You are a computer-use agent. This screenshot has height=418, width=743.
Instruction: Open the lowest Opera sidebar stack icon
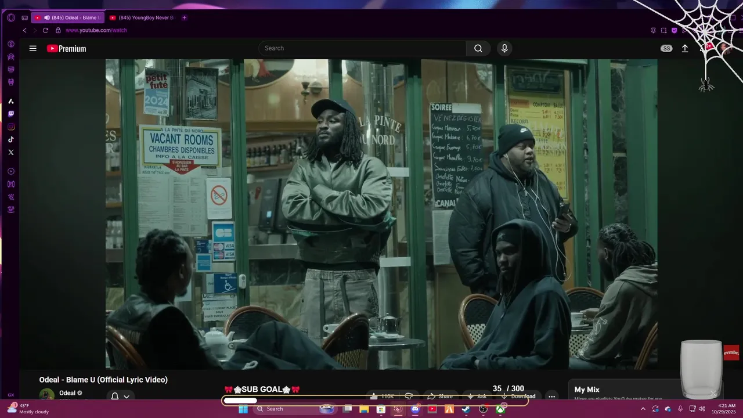[x=10, y=210]
